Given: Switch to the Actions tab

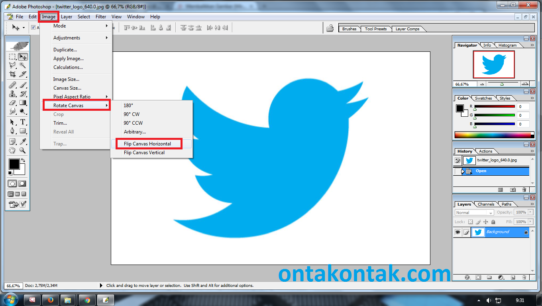Looking at the screenshot, I should pyautogui.click(x=485, y=151).
